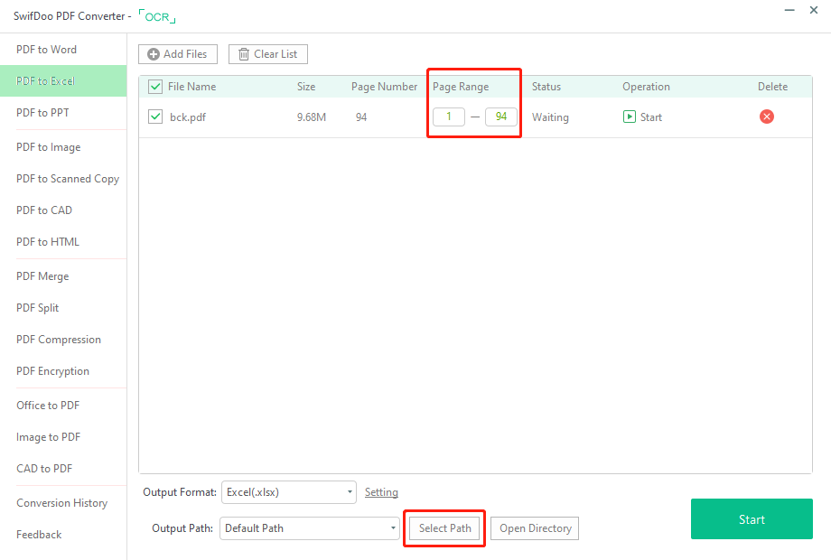Open the Output Format dropdown
This screenshot has width=831, height=560.
pyautogui.click(x=289, y=492)
